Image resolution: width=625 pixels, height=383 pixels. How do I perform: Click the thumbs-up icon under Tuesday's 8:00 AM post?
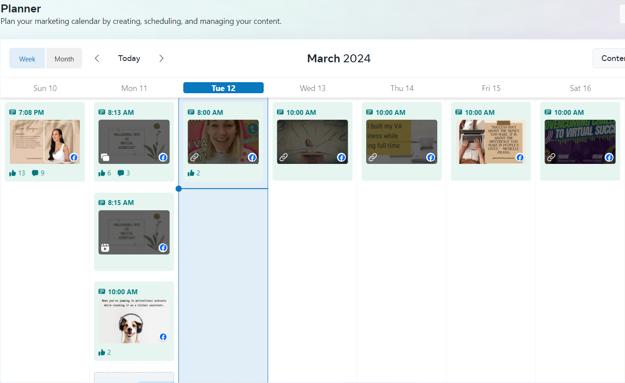[191, 173]
